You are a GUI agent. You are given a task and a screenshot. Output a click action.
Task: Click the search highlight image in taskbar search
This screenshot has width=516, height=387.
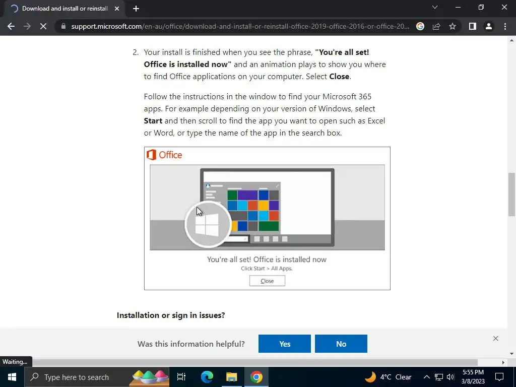tap(150, 377)
